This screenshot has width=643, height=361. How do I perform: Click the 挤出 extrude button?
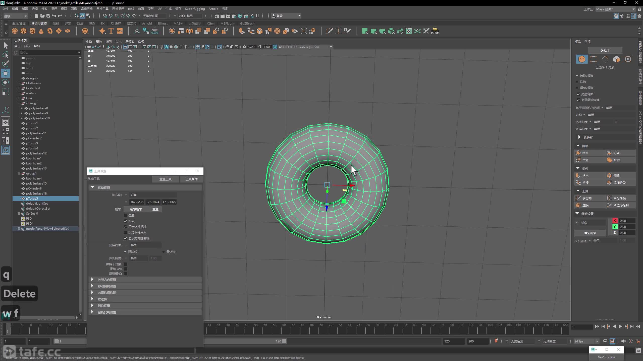(590, 175)
